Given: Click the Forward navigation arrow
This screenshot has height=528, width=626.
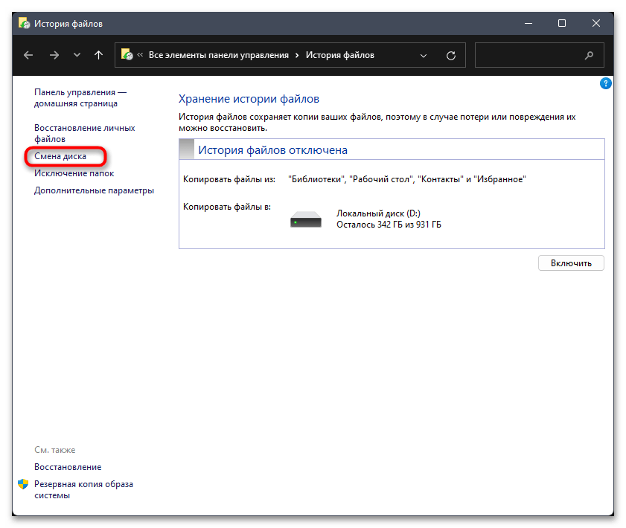Looking at the screenshot, I should coord(54,55).
